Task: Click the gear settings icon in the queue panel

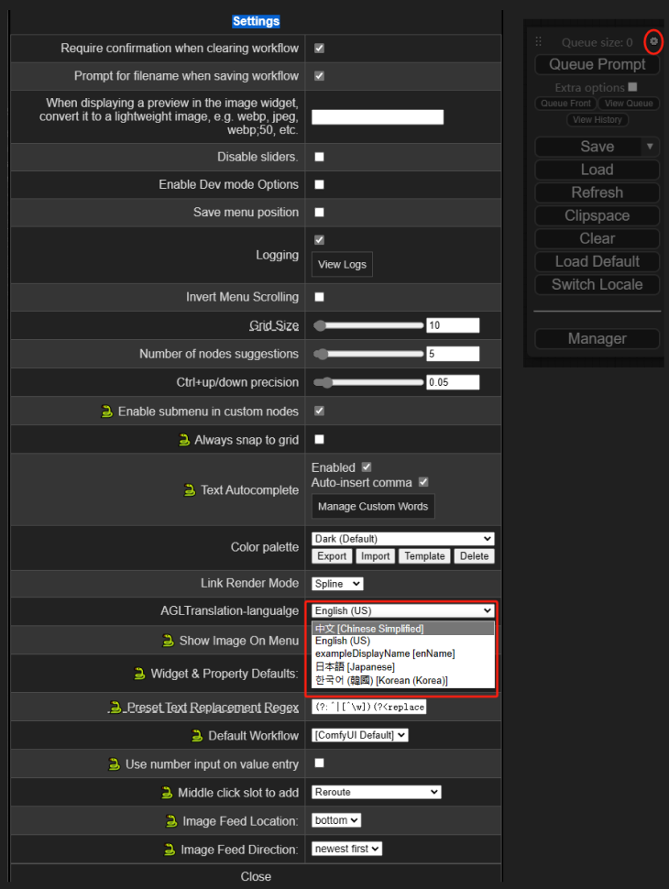Action: tap(653, 41)
